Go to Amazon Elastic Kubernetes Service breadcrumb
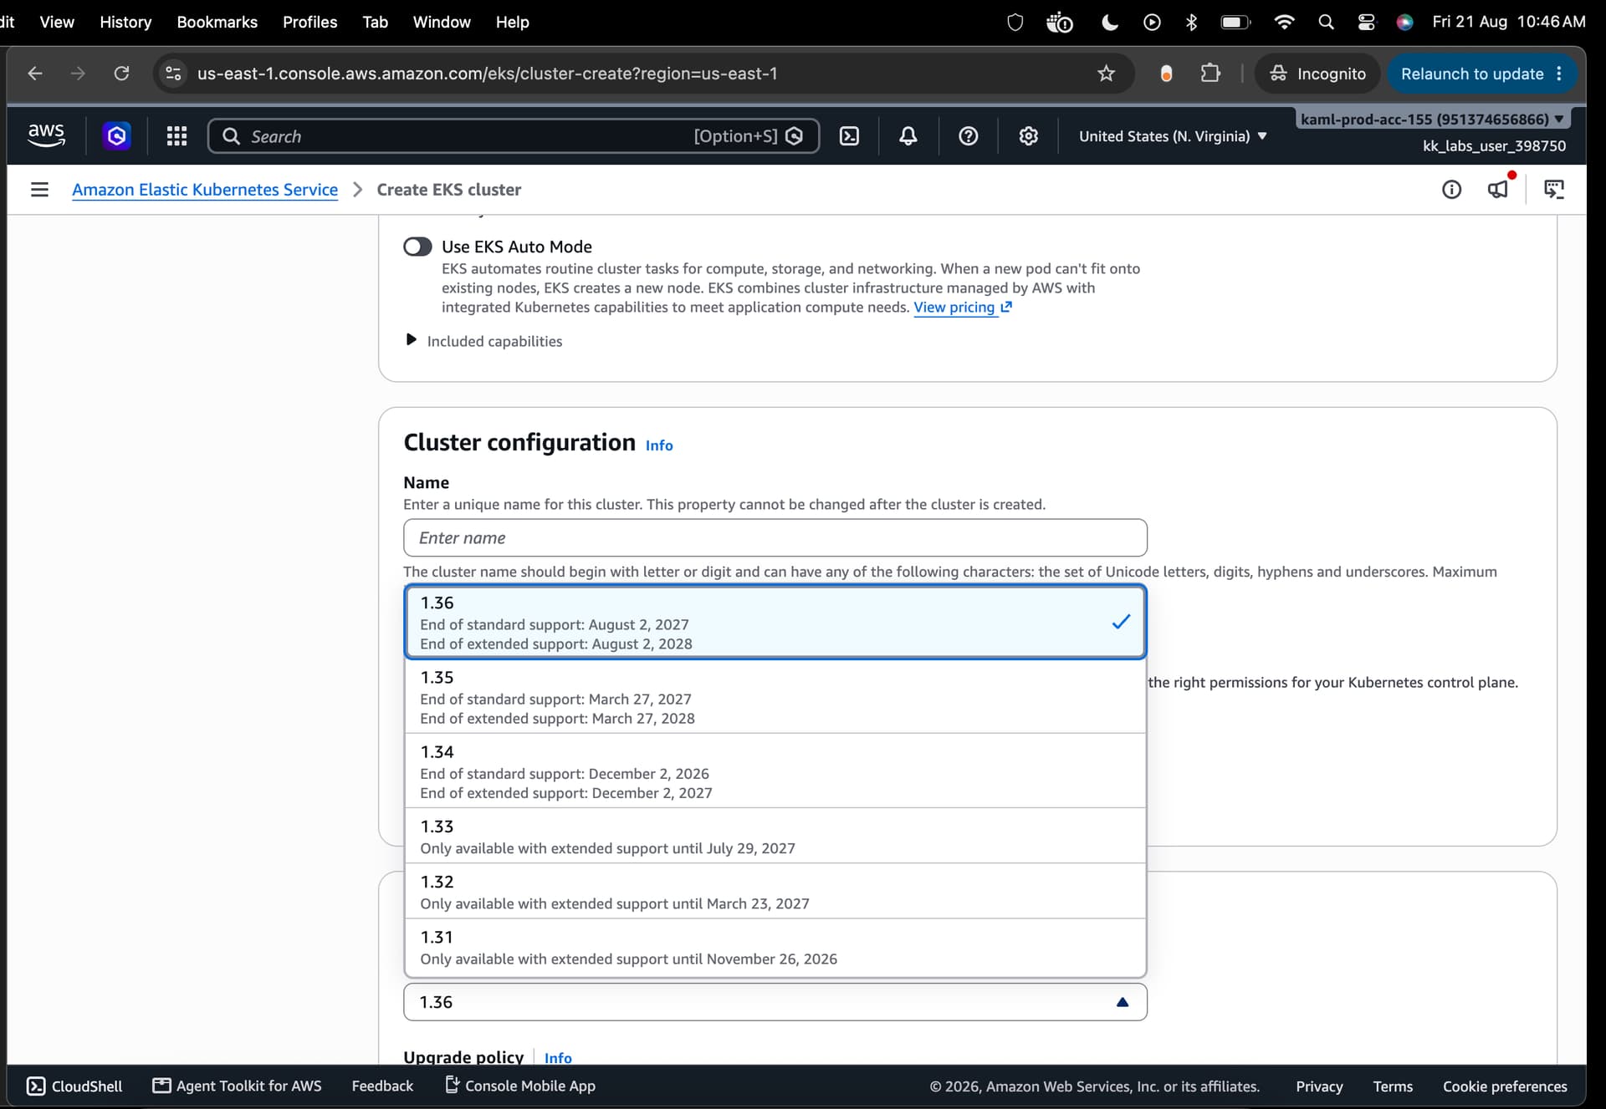Image resolution: width=1606 pixels, height=1109 pixels. pos(205,190)
